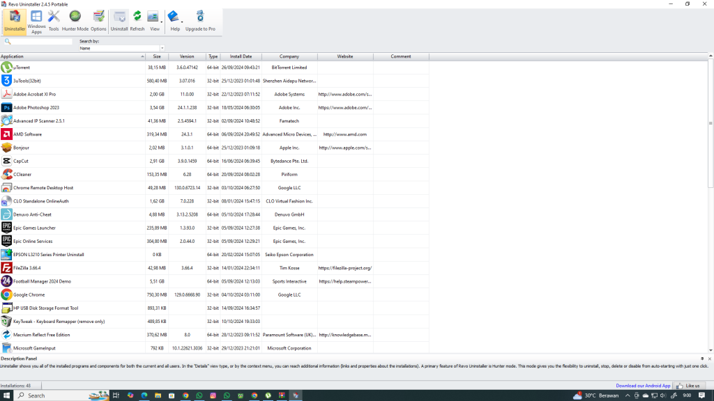Select the FileZilla 3.66.4 icon
Image resolution: width=714 pixels, height=401 pixels.
6,268
